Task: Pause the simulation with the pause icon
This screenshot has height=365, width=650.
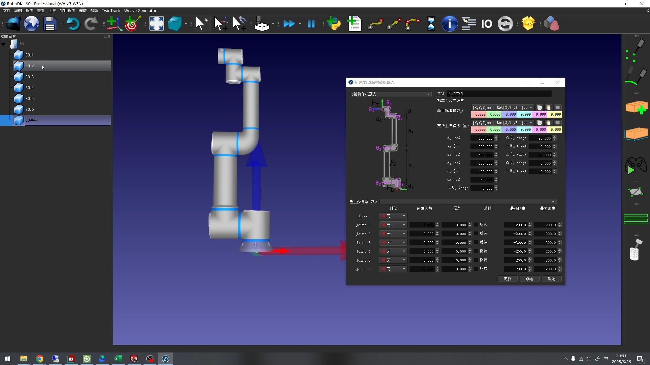Action: tap(311, 24)
